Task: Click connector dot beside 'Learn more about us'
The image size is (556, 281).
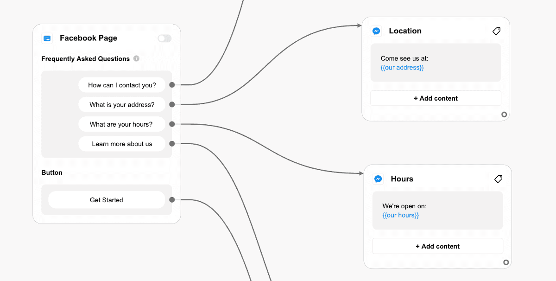Action: pos(172,144)
